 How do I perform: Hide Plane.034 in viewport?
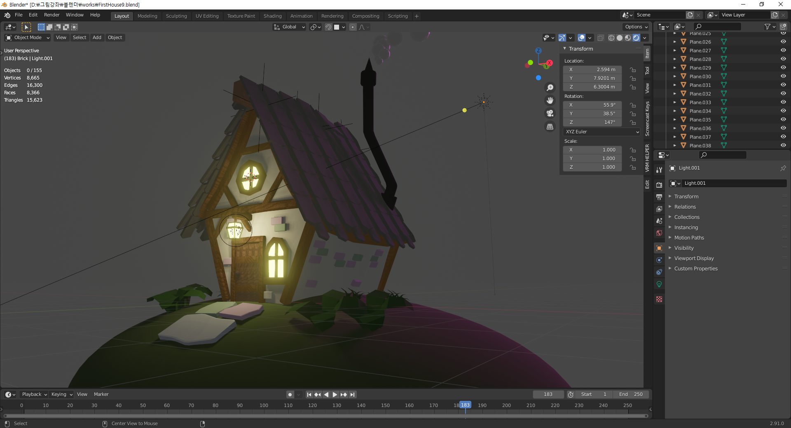click(783, 111)
